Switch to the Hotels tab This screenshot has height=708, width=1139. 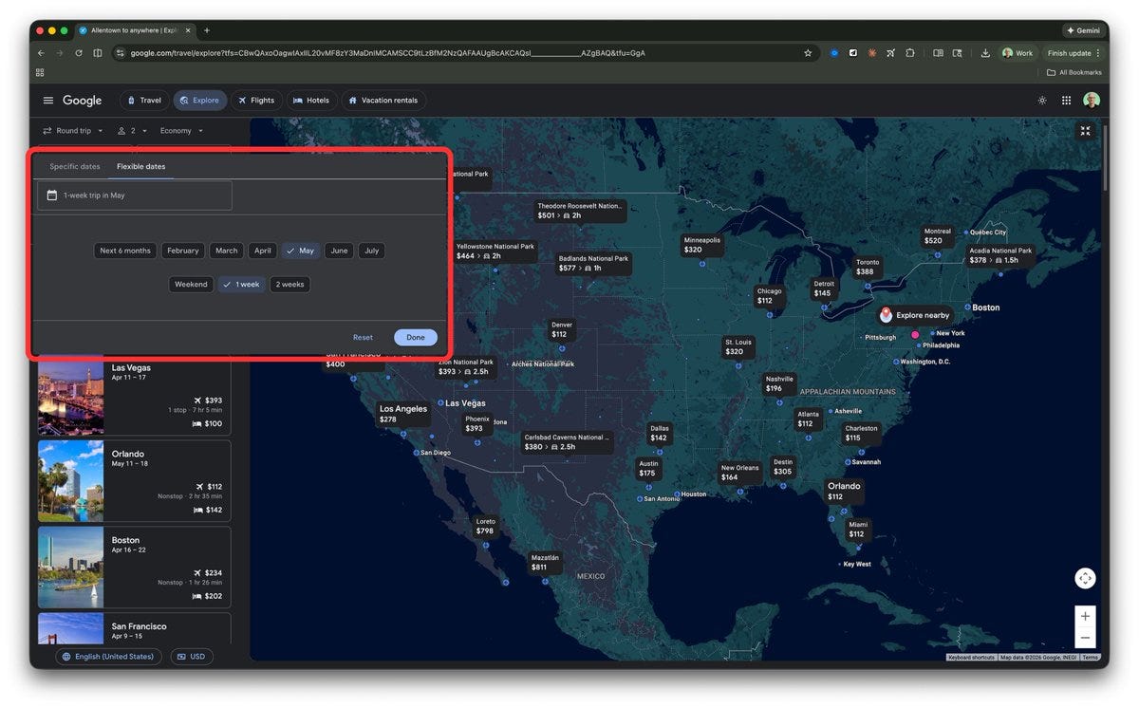311,101
